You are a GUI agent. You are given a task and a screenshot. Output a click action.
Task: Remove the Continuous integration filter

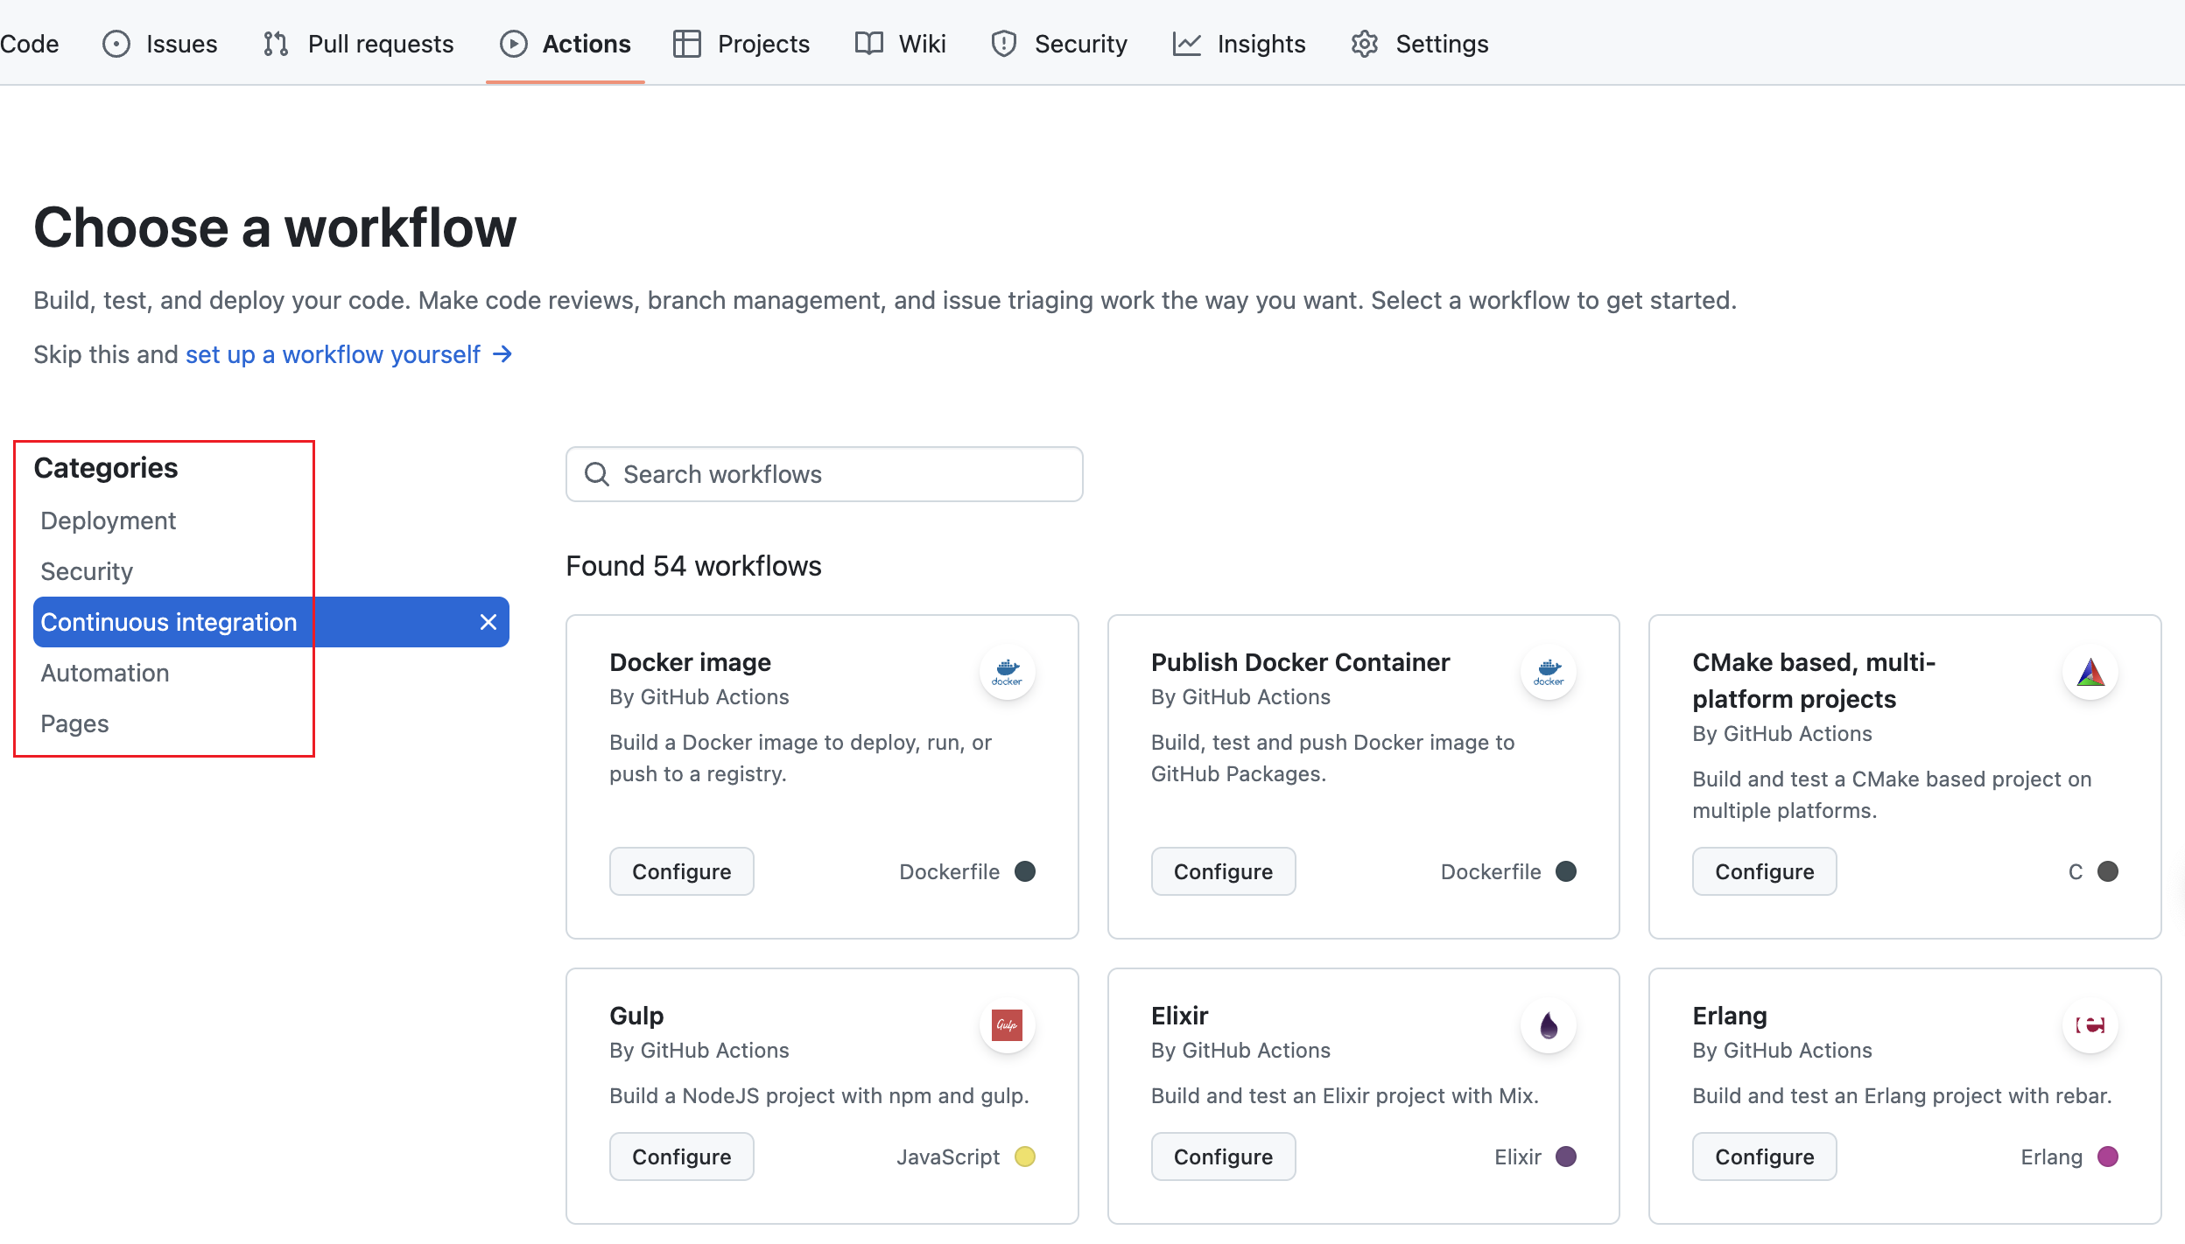488,621
